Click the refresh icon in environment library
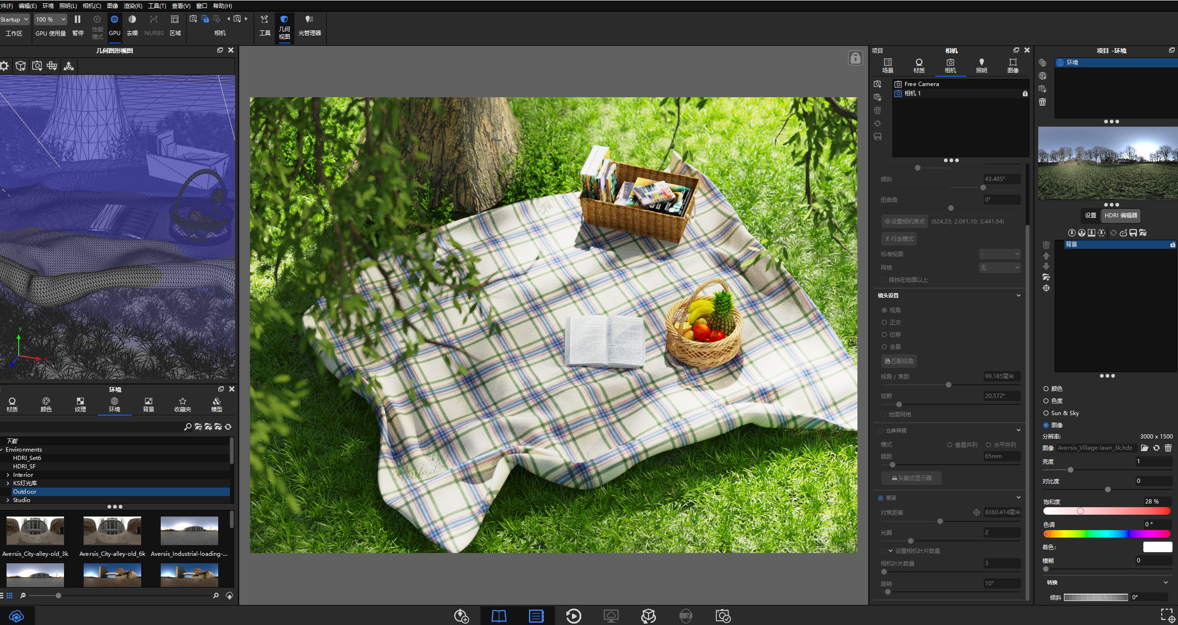The width and height of the screenshot is (1178, 625). (228, 427)
